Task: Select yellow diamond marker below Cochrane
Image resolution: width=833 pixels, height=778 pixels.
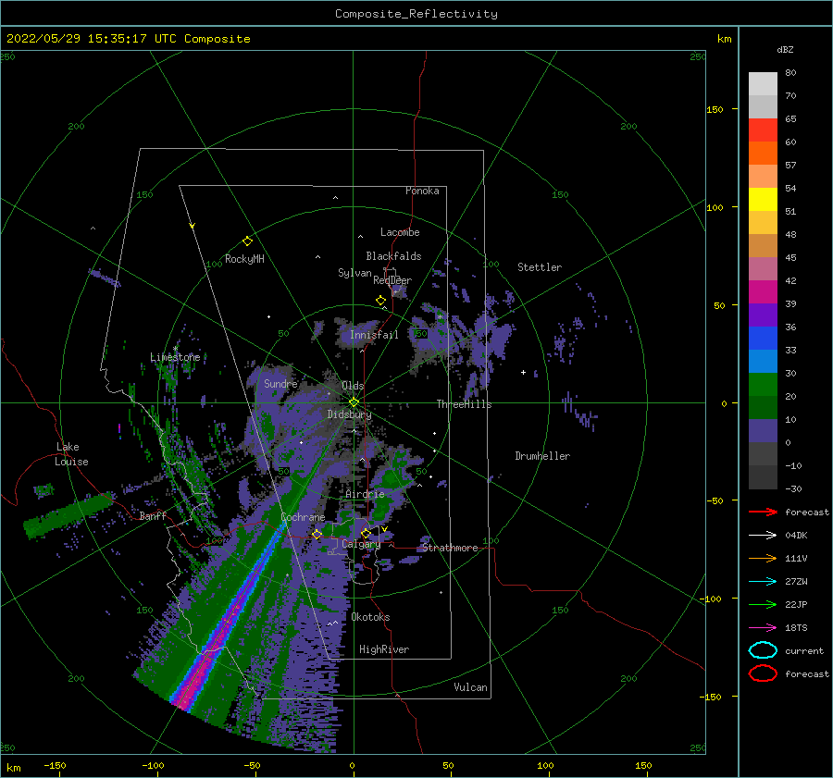Action: pos(317,535)
